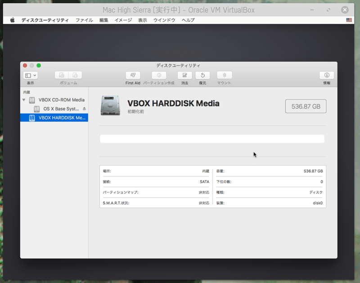Collapse the VBOX CD-ROM Media tree

pyautogui.click(x=24, y=100)
